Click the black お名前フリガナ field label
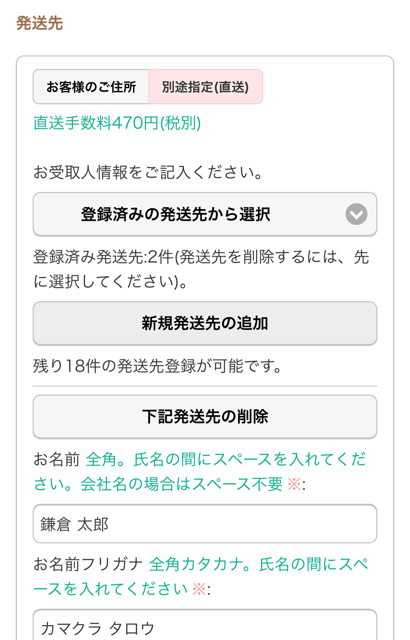 (88, 564)
